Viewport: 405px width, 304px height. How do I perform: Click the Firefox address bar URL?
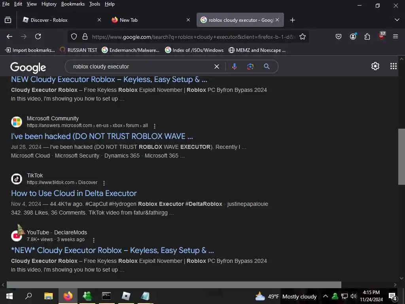click(193, 37)
